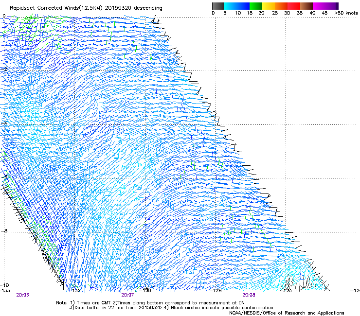Click the cyan-blue 5-15 knots legend gradient
Image resolution: width=360 pixels, height=316 pixels.
point(237,6)
